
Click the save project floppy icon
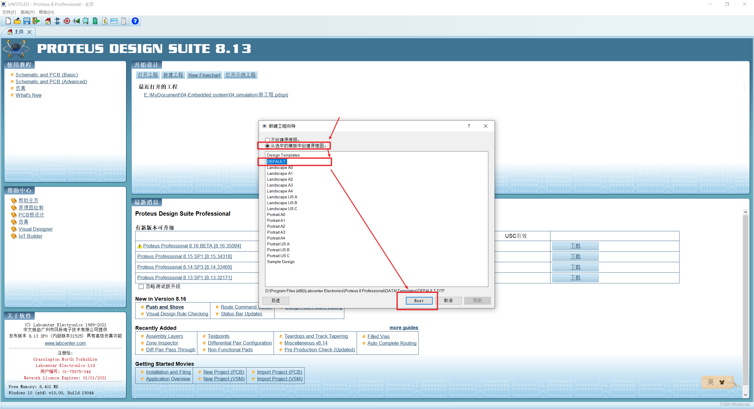pyautogui.click(x=27, y=21)
